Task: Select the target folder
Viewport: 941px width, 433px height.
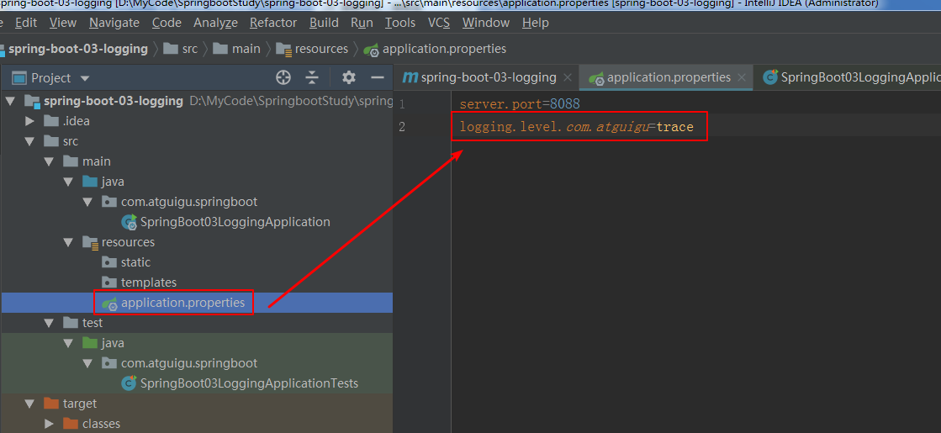Action: 70,404
